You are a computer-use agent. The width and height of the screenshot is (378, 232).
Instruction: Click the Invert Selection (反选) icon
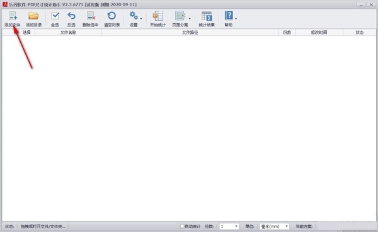[71, 16]
